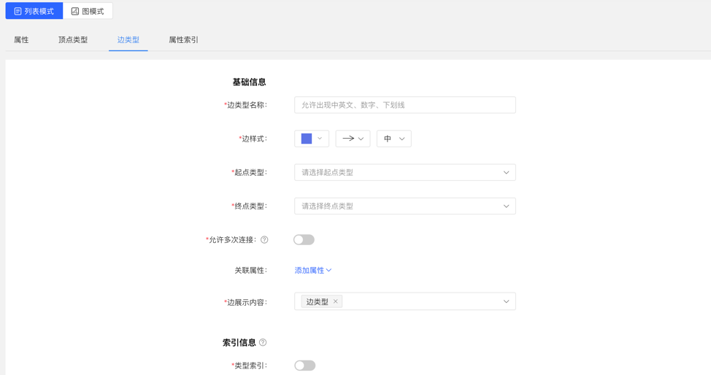
Task: Open the 边展示内容 dropdown list
Action: pos(506,301)
